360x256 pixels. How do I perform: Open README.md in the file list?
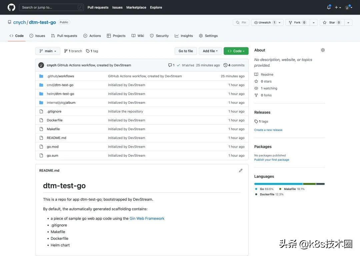coord(56,138)
